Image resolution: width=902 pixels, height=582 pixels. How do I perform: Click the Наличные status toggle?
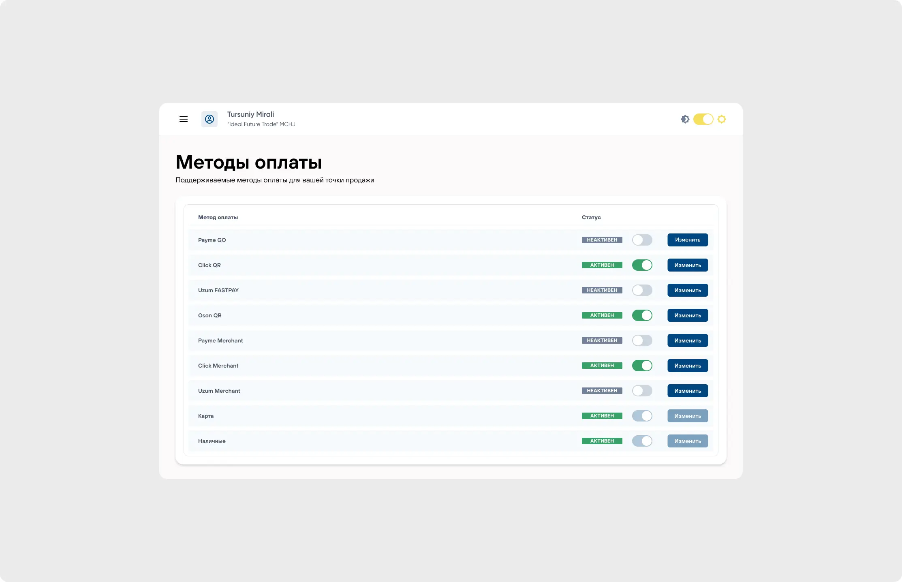tap(642, 441)
